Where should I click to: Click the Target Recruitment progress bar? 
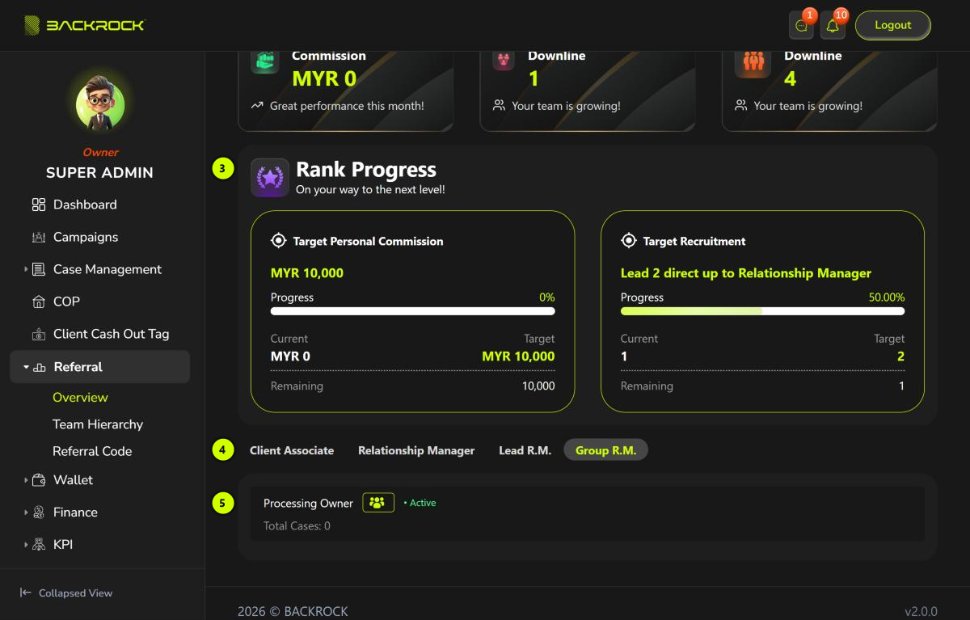click(x=763, y=311)
